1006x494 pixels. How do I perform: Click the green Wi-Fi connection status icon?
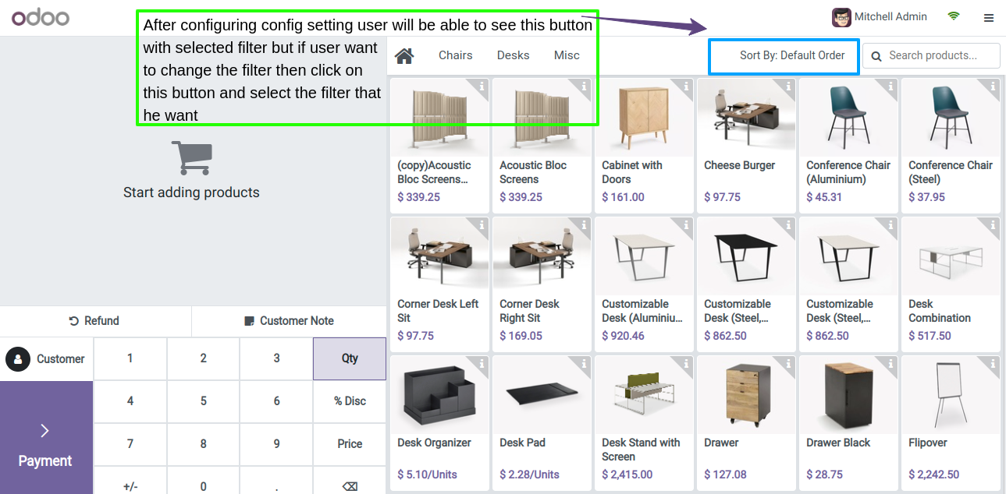point(953,16)
